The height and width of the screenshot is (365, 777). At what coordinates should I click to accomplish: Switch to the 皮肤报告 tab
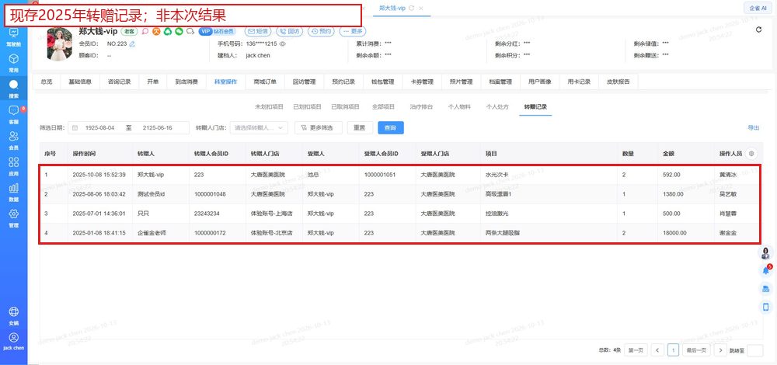[618, 82]
